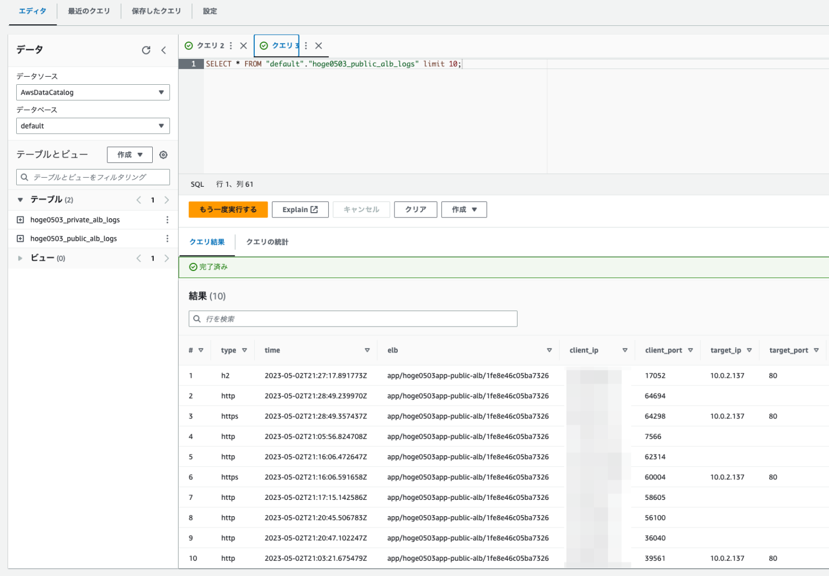Click the next page arrow for テーブル list
Image resolution: width=829 pixels, height=576 pixels.
coord(166,199)
